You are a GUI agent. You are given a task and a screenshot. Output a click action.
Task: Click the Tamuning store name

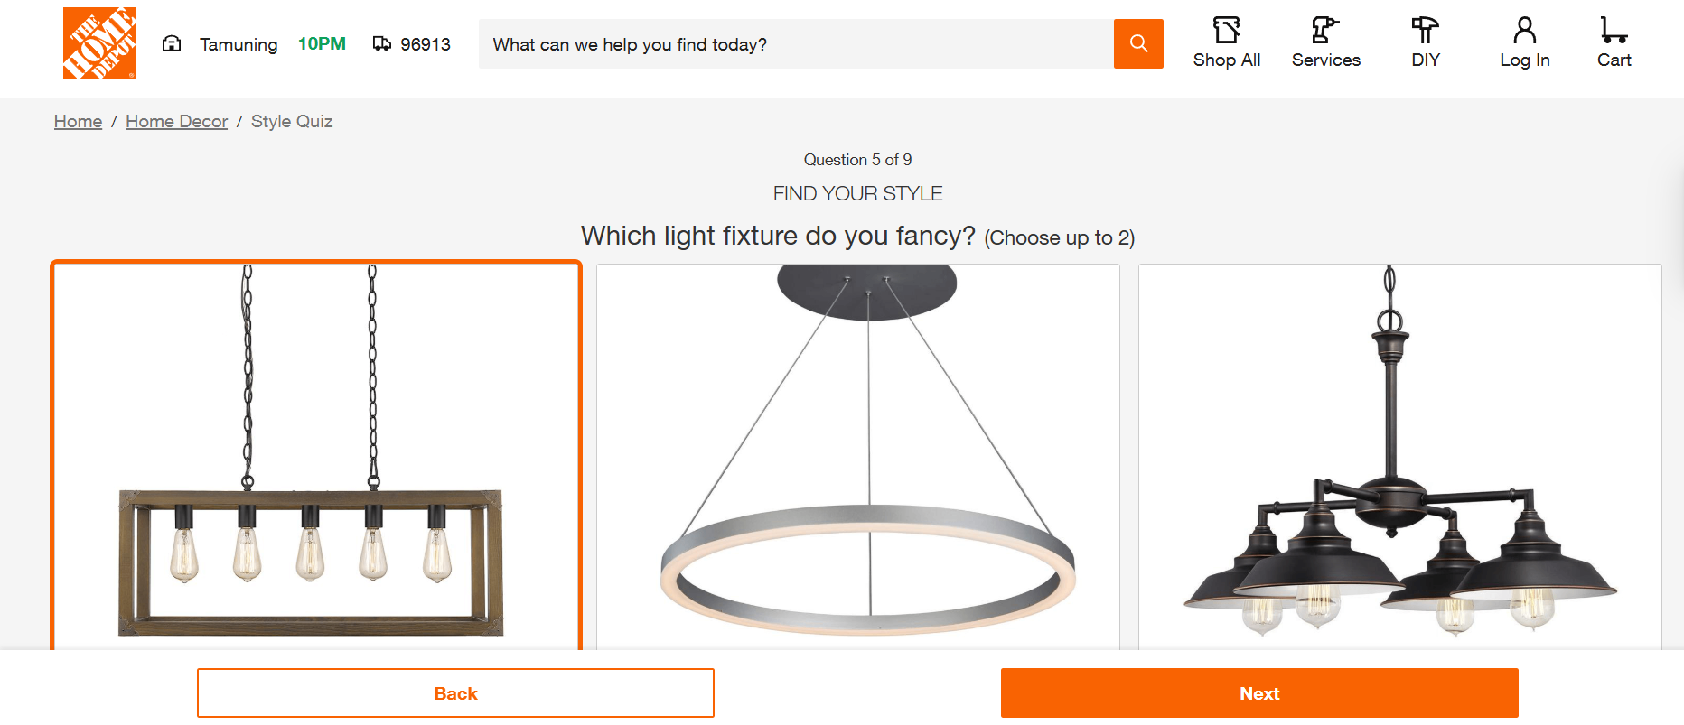pyautogui.click(x=239, y=44)
